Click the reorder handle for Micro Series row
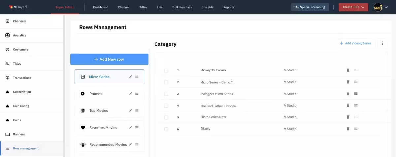The width and height of the screenshot is (396, 157). pyautogui.click(x=137, y=77)
